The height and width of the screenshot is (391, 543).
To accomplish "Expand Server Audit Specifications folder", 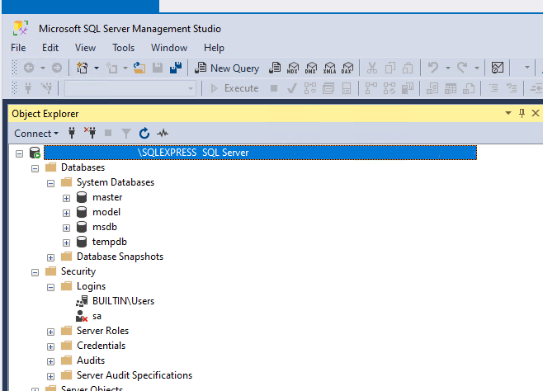I will pos(50,376).
